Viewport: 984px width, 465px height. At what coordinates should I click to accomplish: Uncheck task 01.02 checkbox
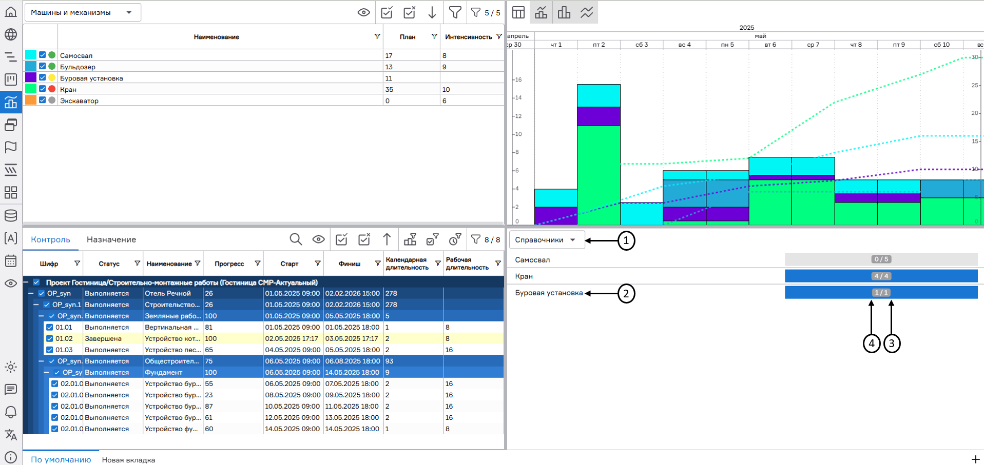[50, 338]
